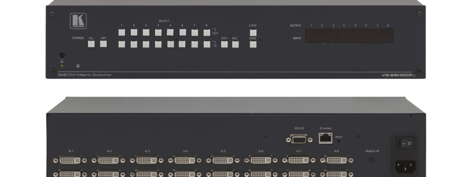Select the ALL button
The width and height of the screenshot is (471, 177).
[91, 44]
